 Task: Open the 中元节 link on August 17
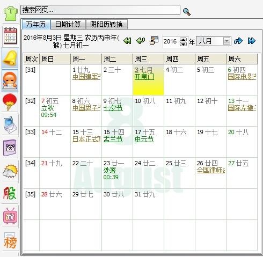pyautogui.click(x=144, y=139)
